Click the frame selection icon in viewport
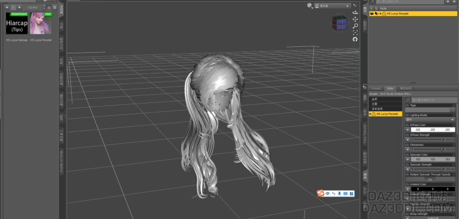The image size is (459, 219). pos(355,33)
